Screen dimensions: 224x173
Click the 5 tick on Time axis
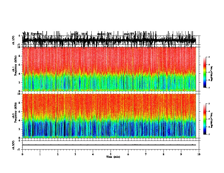pyautogui.click(x=111, y=154)
